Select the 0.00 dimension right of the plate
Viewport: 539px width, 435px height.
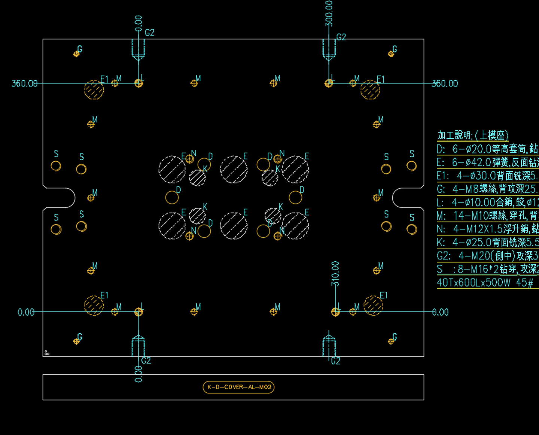coord(440,312)
